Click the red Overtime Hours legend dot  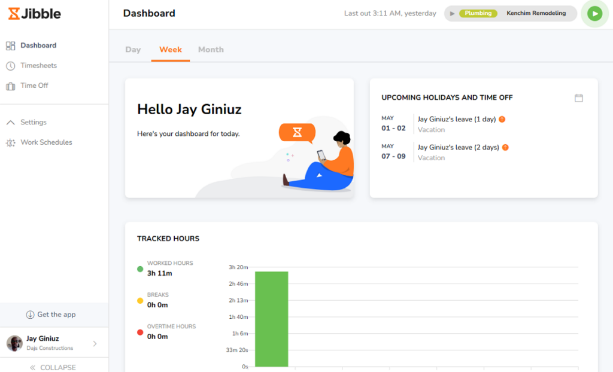pyautogui.click(x=140, y=332)
